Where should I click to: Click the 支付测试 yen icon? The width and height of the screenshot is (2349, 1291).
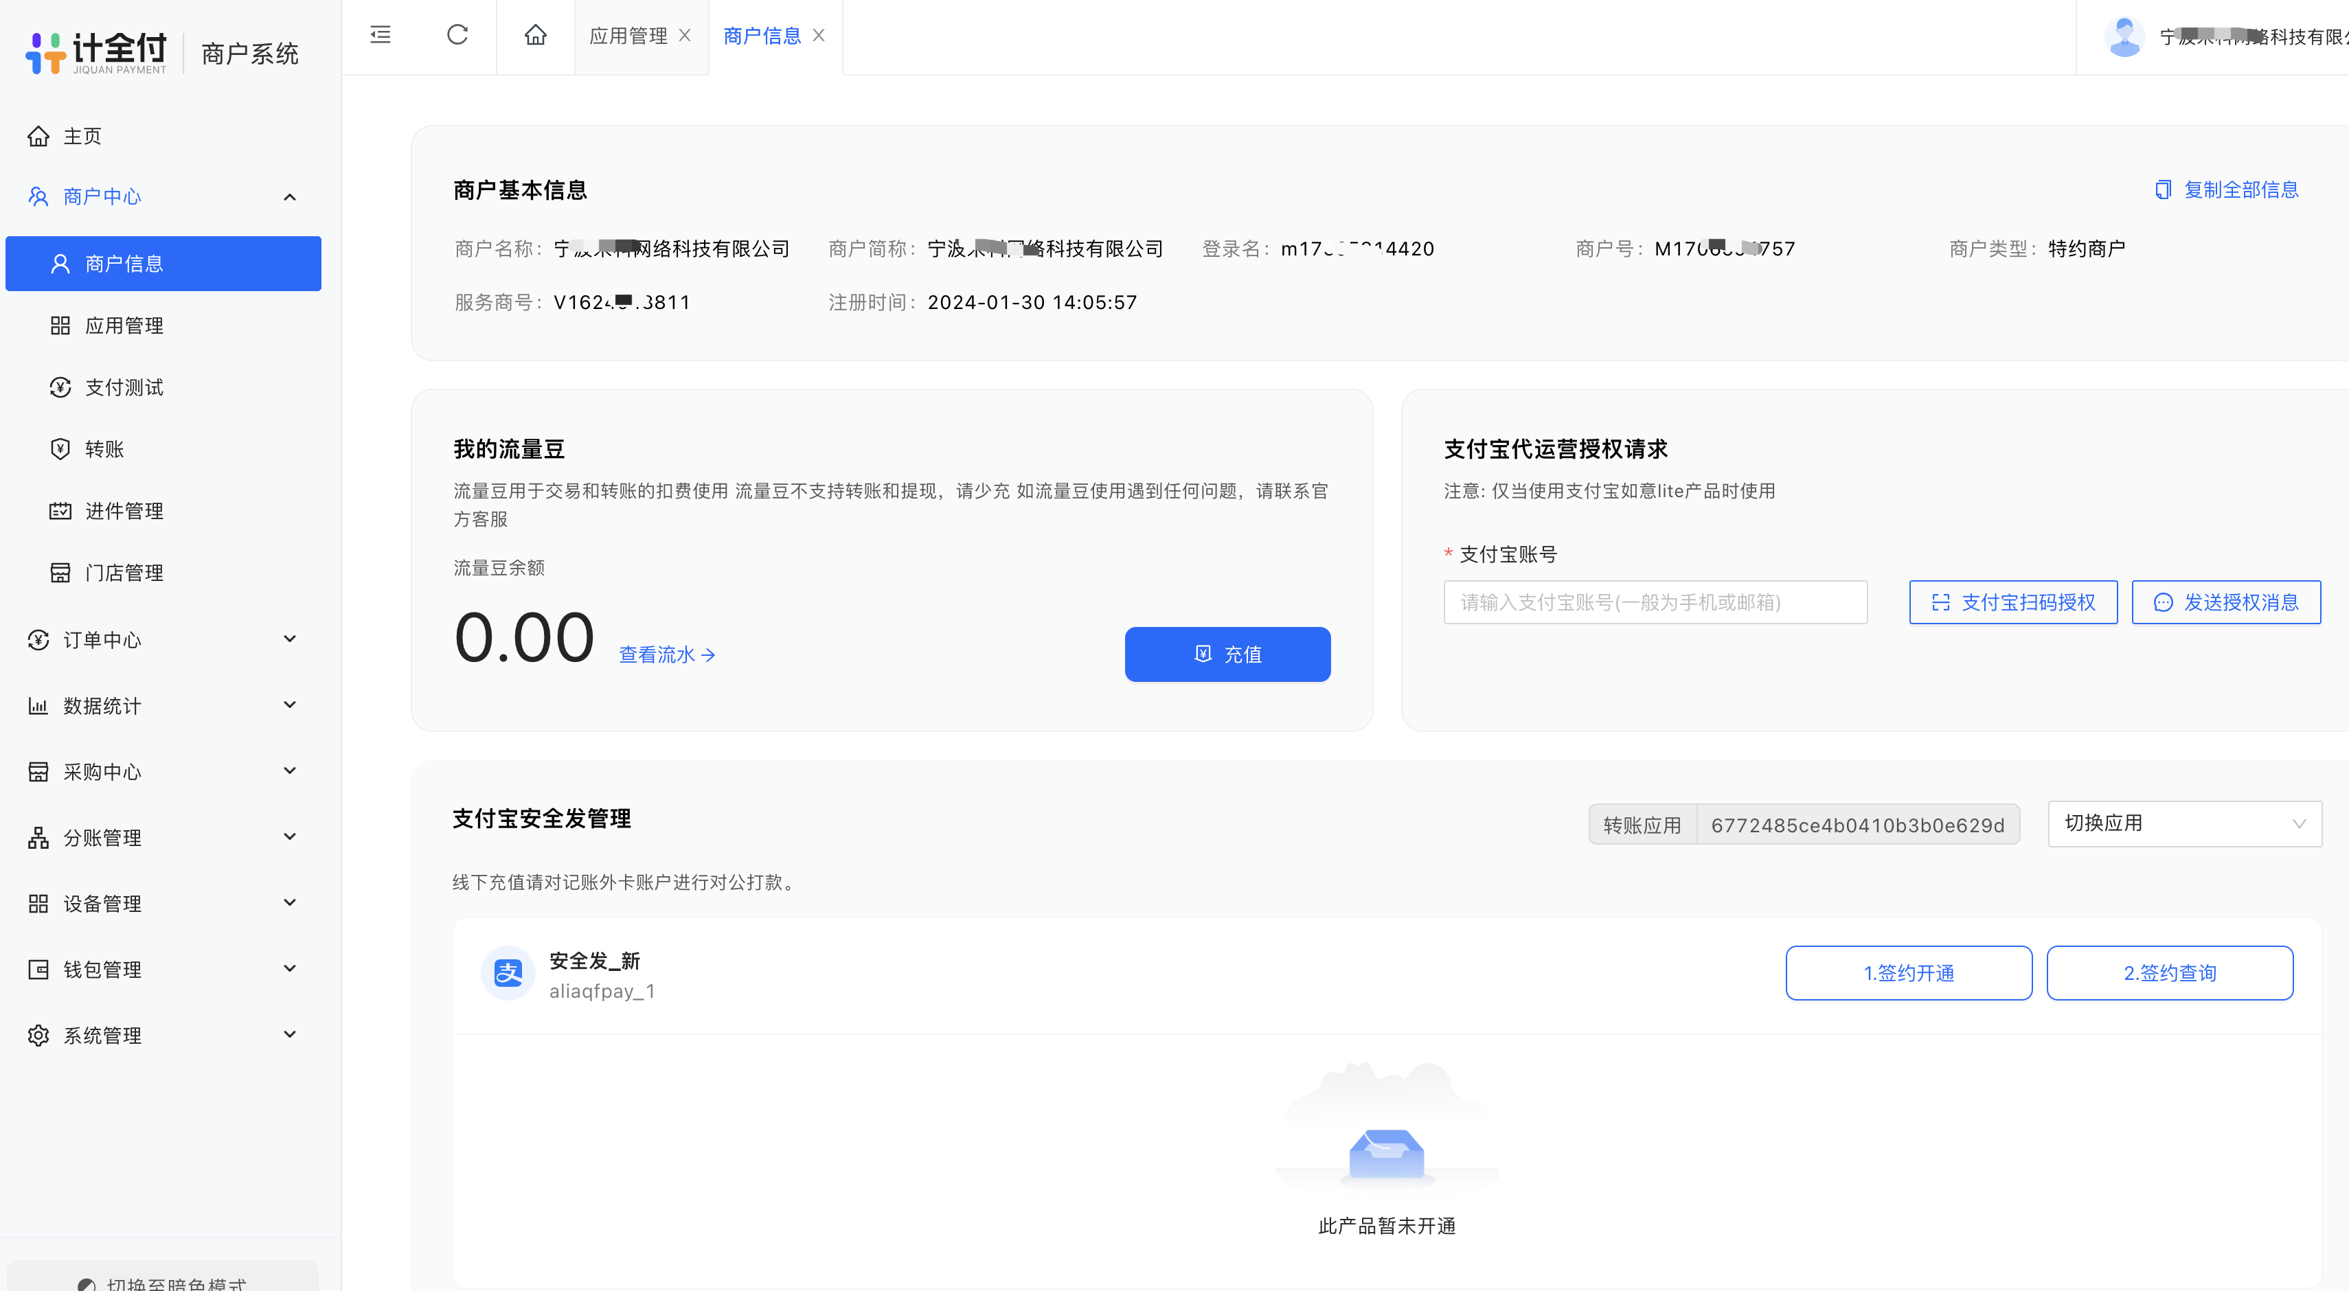pos(60,387)
